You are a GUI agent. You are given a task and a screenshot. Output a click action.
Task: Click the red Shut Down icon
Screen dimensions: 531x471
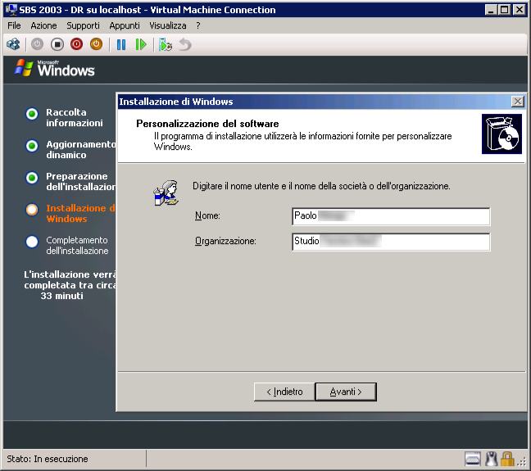[x=76, y=44]
